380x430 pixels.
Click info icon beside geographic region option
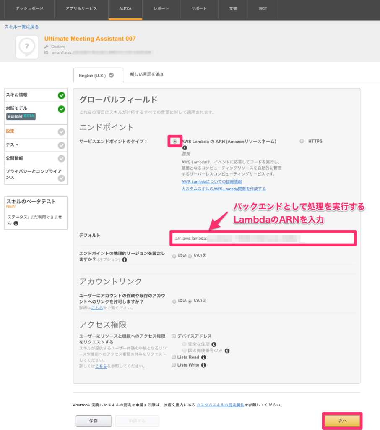[x=125, y=260]
